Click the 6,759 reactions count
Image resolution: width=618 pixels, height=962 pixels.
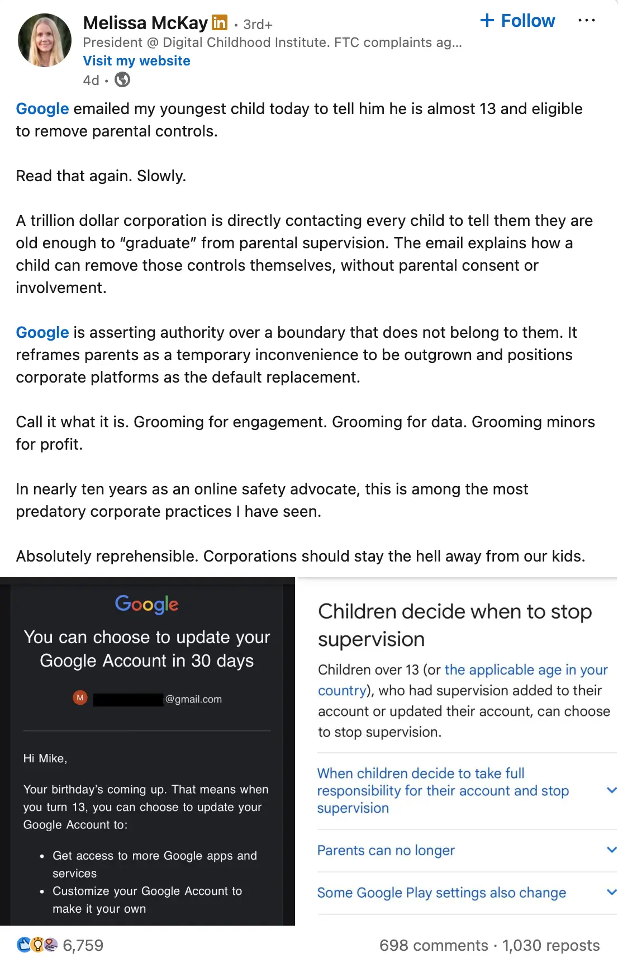pos(83,945)
